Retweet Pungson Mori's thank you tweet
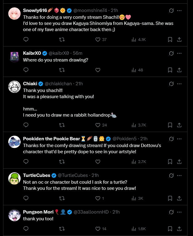The height and width of the screenshot is (236, 193). point(62,229)
